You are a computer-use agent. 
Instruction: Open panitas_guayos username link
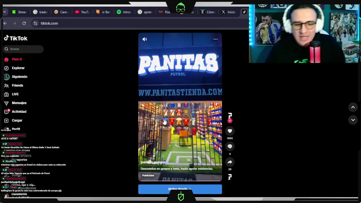[153, 162]
